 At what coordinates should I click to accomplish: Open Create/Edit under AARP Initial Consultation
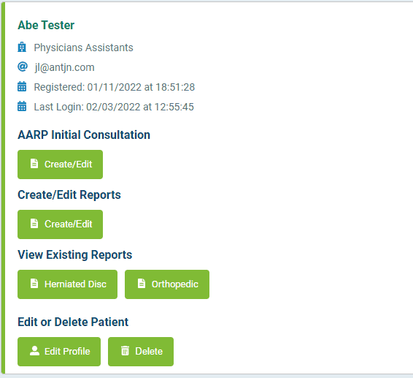[x=60, y=165]
